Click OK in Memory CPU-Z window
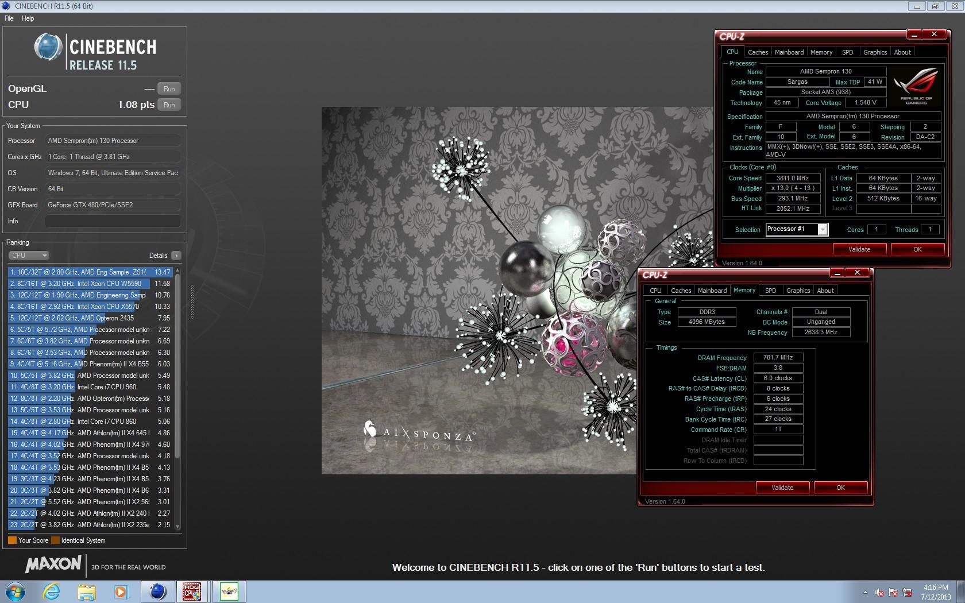This screenshot has height=603, width=965. click(840, 488)
